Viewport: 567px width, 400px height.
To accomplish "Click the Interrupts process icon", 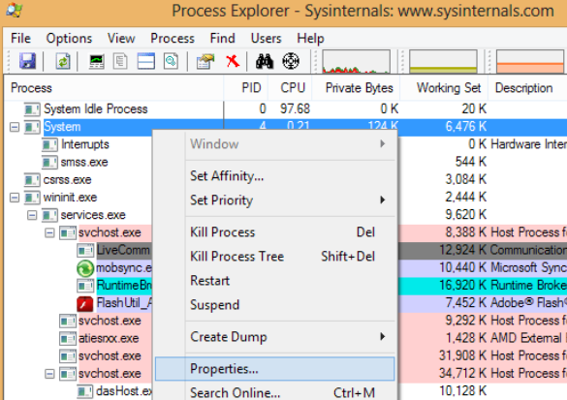I will tap(49, 144).
